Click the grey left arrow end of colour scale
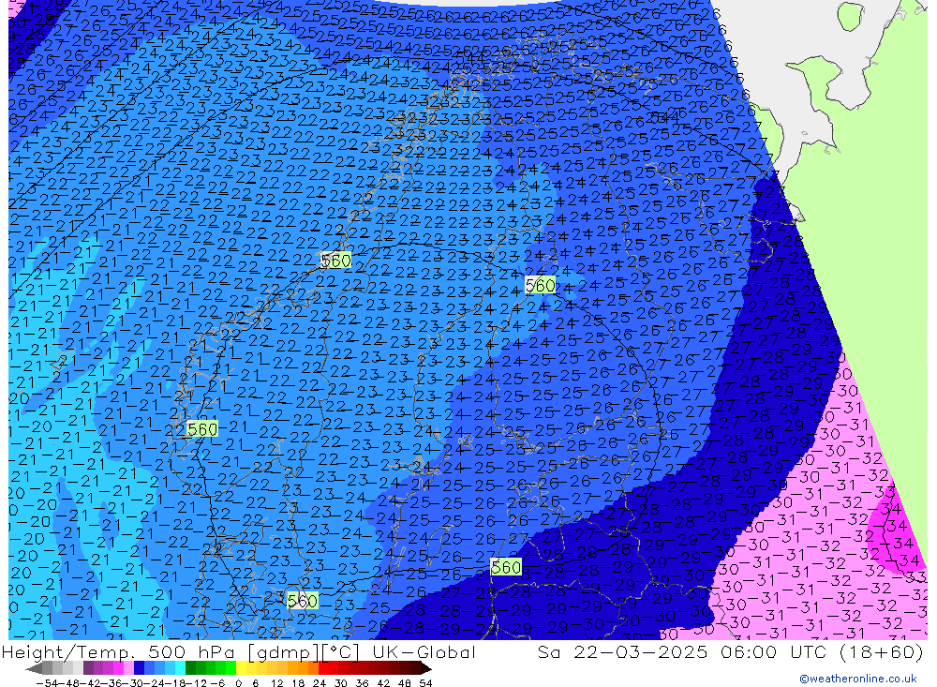The width and height of the screenshot is (937, 687). pos(34,668)
